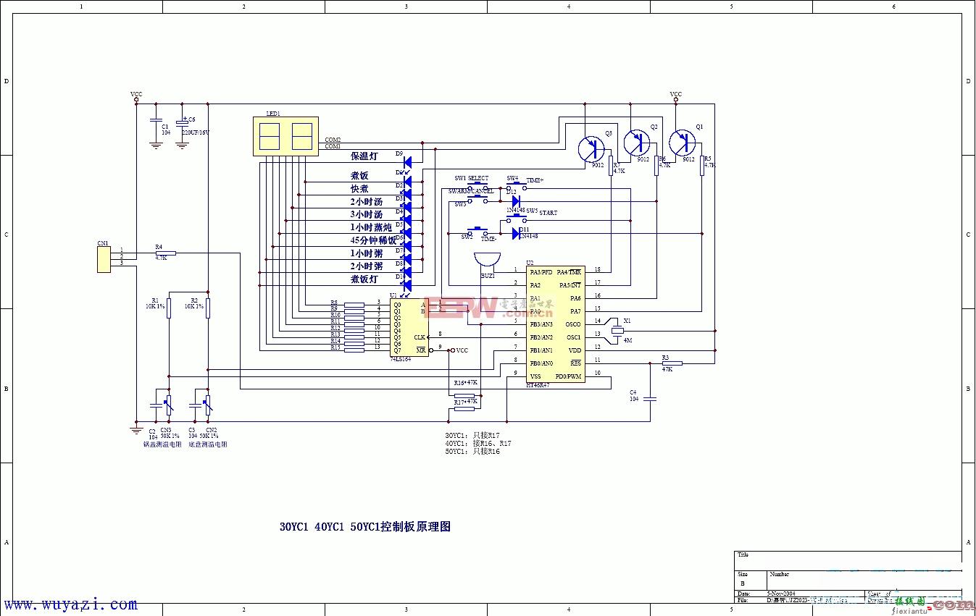This screenshot has width=976, height=616.
Task: Click the CN3 thermistor symbol
Action: tap(168, 404)
